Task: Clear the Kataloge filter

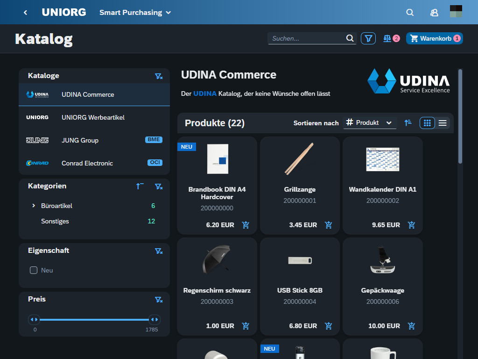Action: 159,76
